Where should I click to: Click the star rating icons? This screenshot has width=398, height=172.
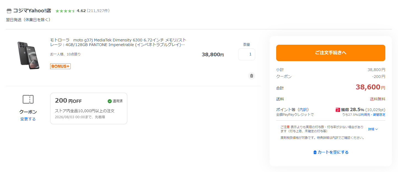[65, 11]
